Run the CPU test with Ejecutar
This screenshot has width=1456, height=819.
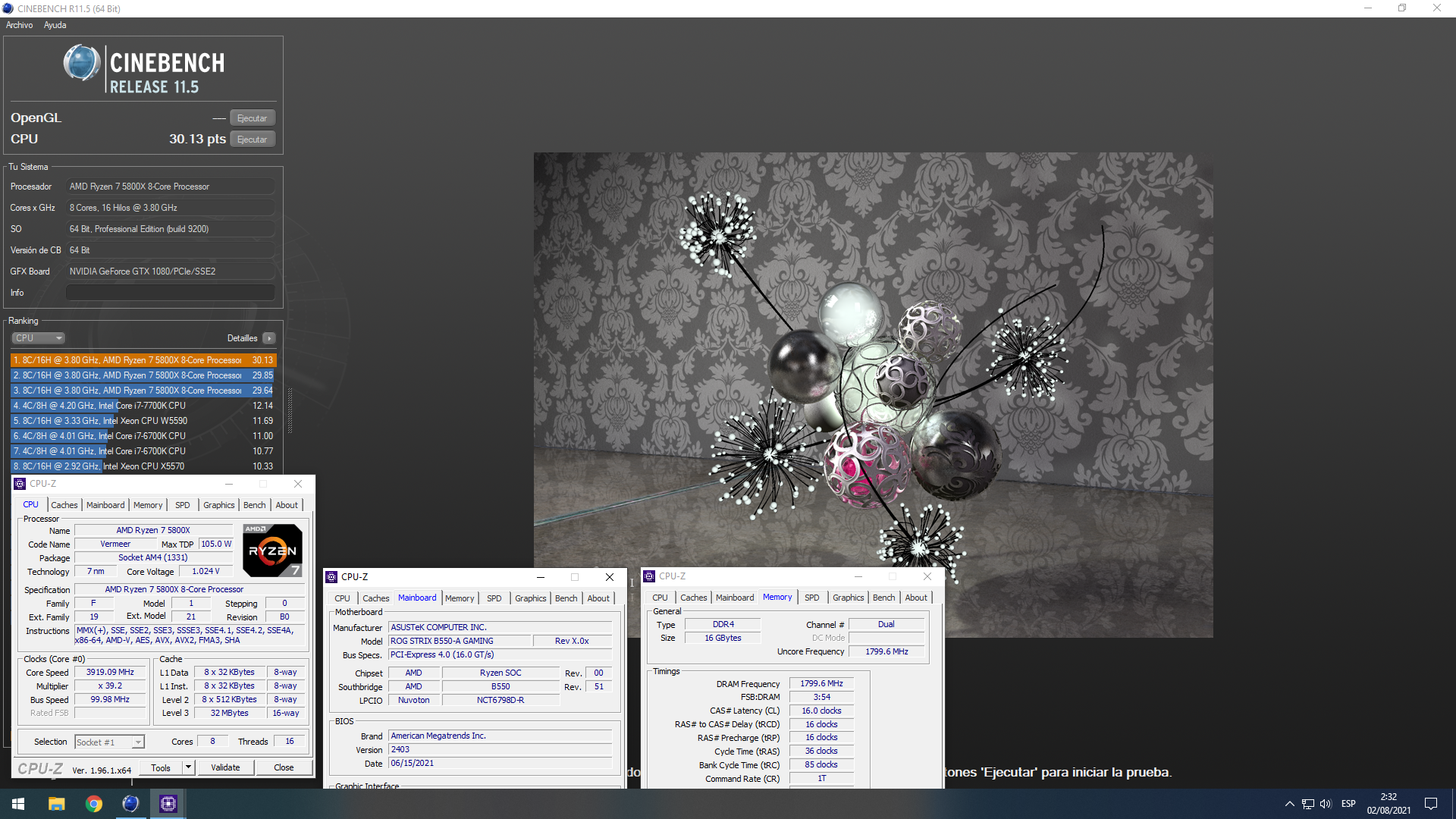[253, 140]
